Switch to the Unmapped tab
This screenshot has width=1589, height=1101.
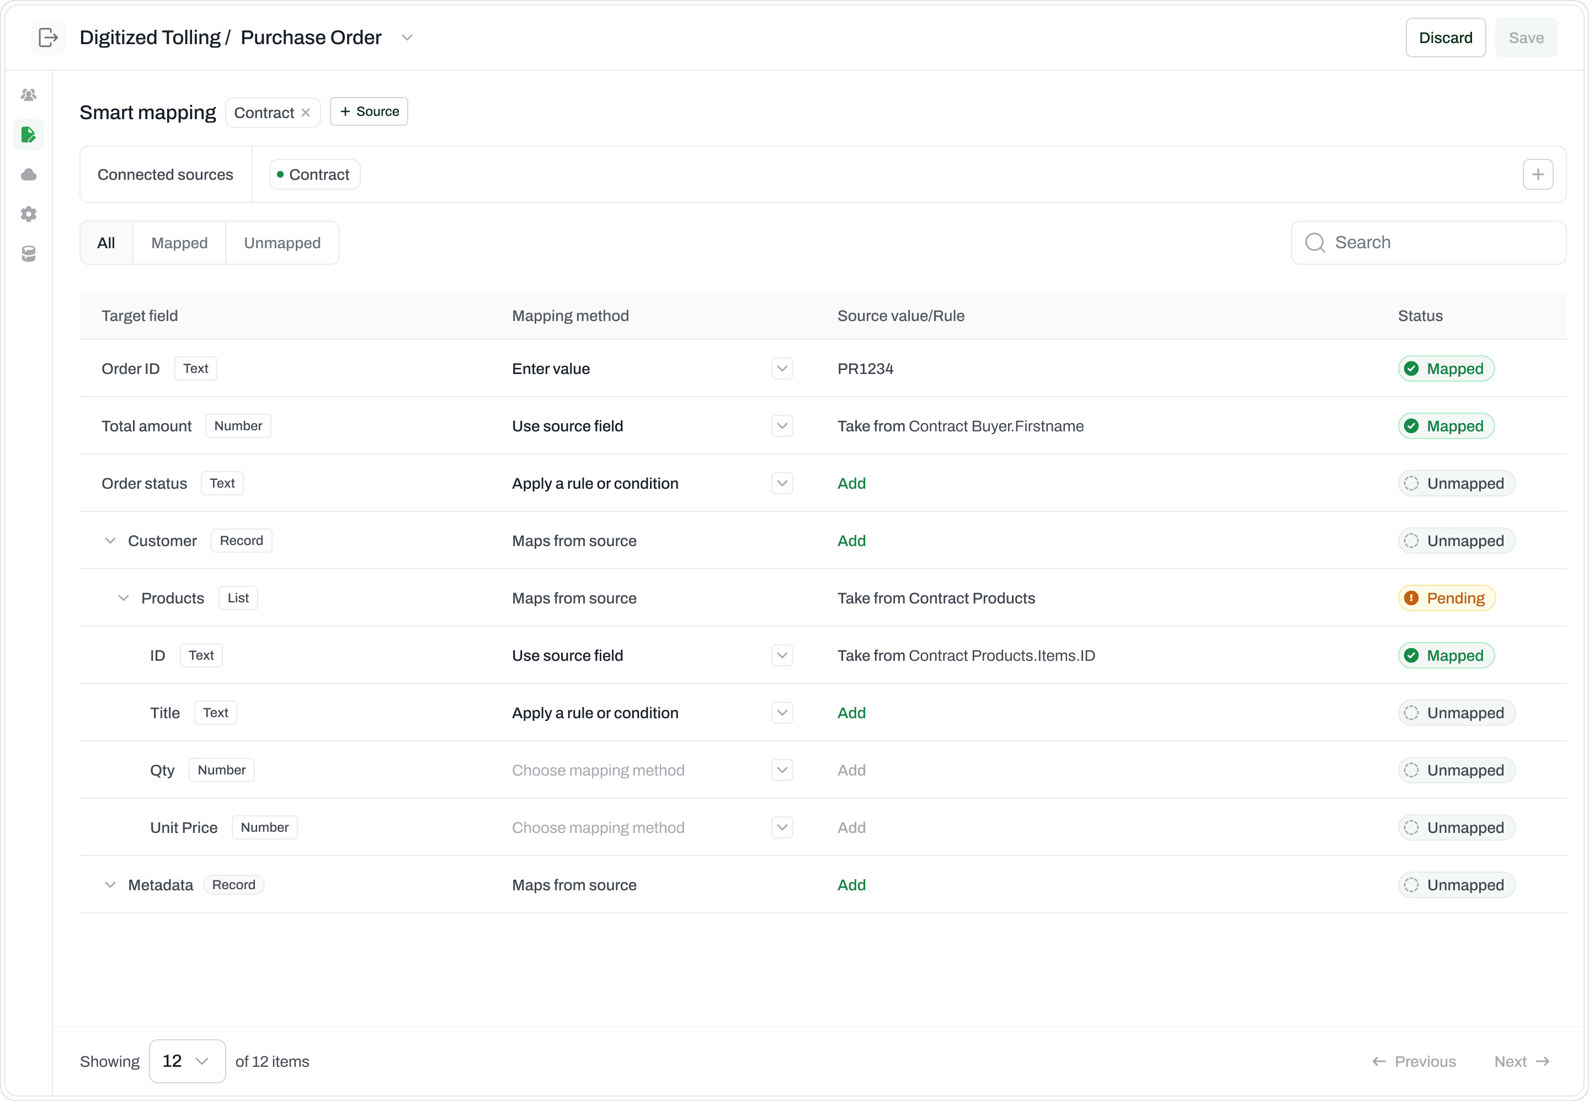click(x=281, y=243)
